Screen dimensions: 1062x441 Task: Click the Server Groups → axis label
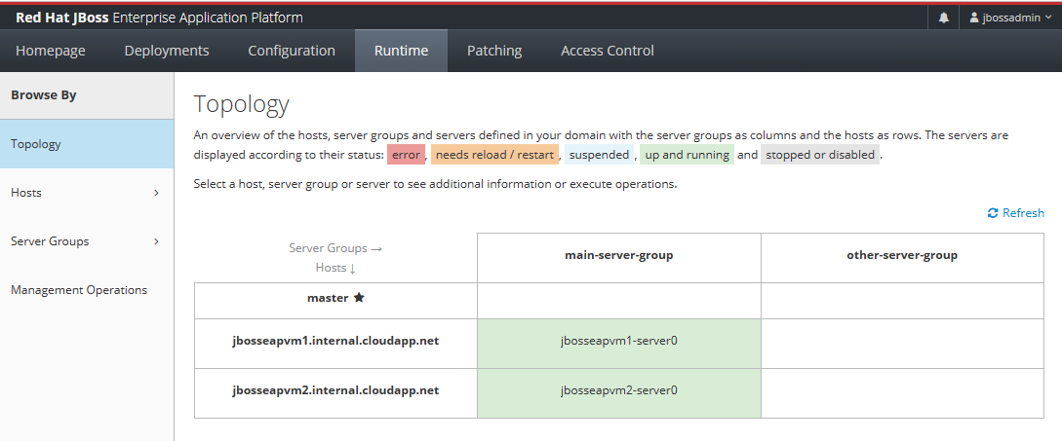335,248
